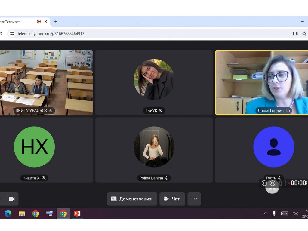Stop the screen recording
The width and height of the screenshot is (308, 231).
pyautogui.click(x=272, y=183)
